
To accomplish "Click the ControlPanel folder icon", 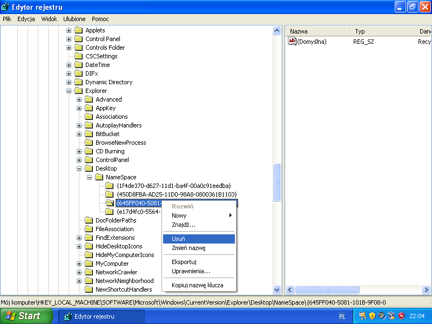I will (x=89, y=160).
